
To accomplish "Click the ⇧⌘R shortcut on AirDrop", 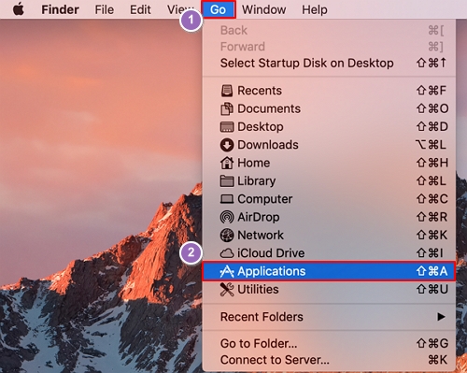I will 432,217.
